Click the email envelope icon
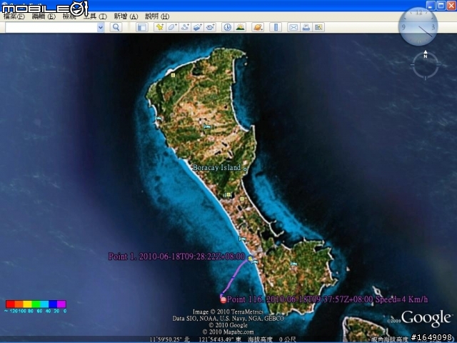This screenshot has height=343, width=457. 293,27
